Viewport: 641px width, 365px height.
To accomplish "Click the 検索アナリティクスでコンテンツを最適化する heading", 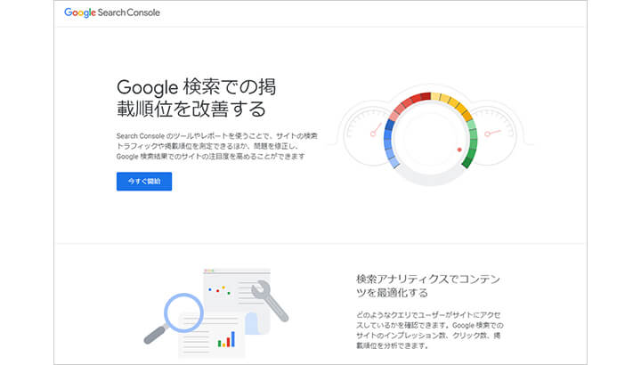I will point(428,286).
